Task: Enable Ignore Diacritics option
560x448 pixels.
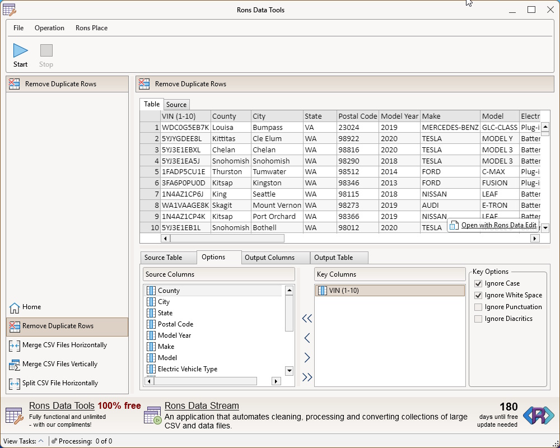Action: pyautogui.click(x=478, y=319)
